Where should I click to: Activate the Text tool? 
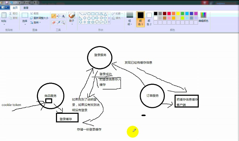(x=63, y=16)
